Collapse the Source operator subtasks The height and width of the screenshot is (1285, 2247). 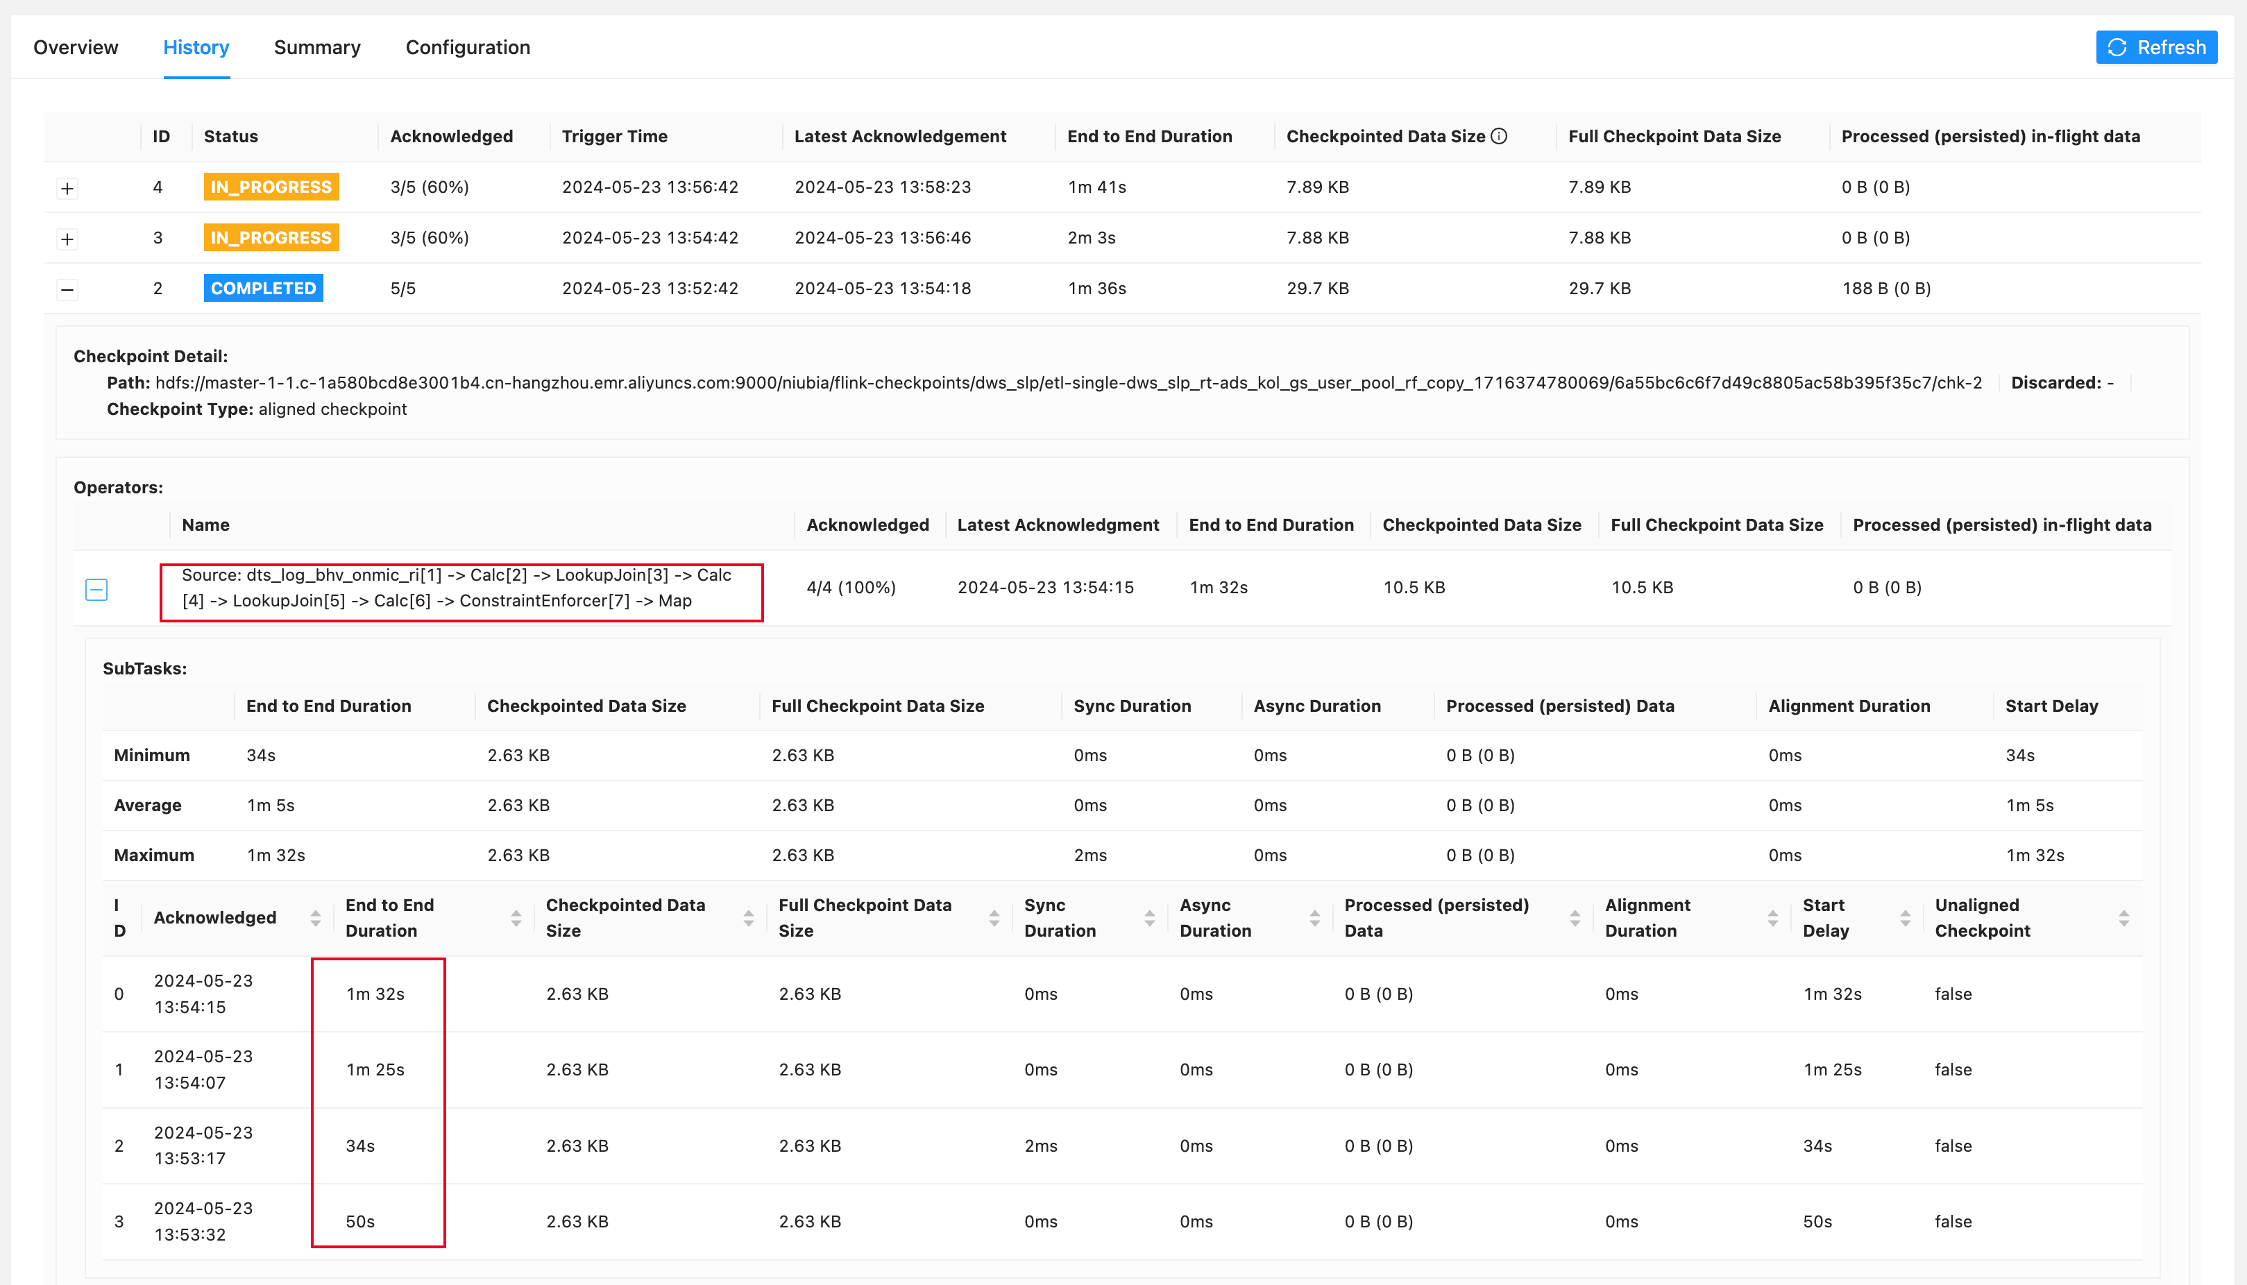click(96, 590)
